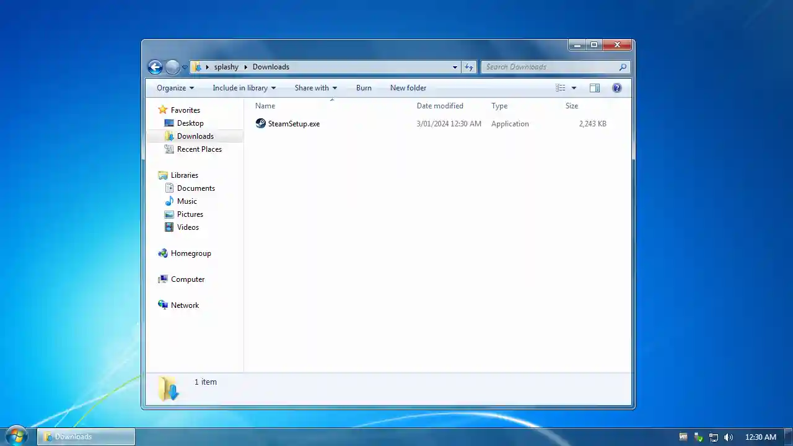Viewport: 793px width, 446px height.
Task: Click the Help question mark icon
Action: (616, 88)
